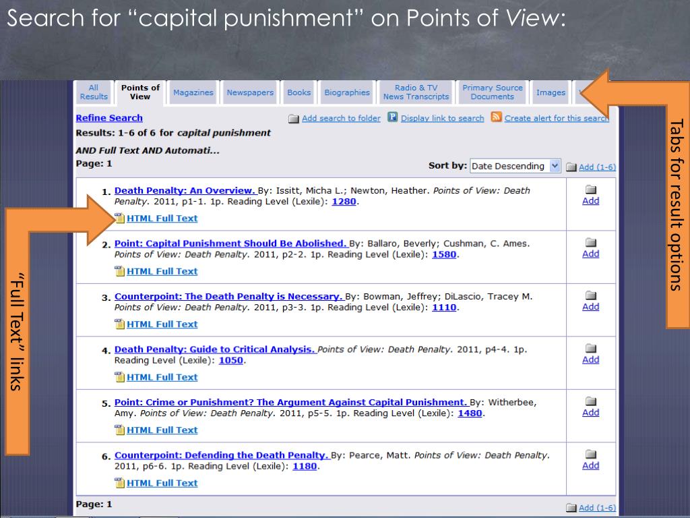Open Death Penalty: Guide to Critical Analysis
The image size is (690, 518).
(x=216, y=349)
